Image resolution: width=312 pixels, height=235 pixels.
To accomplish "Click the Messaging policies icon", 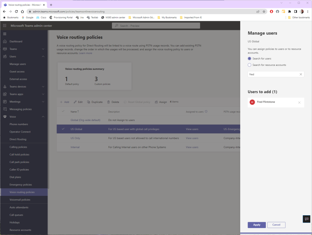I will pyautogui.click(x=5, y=109).
